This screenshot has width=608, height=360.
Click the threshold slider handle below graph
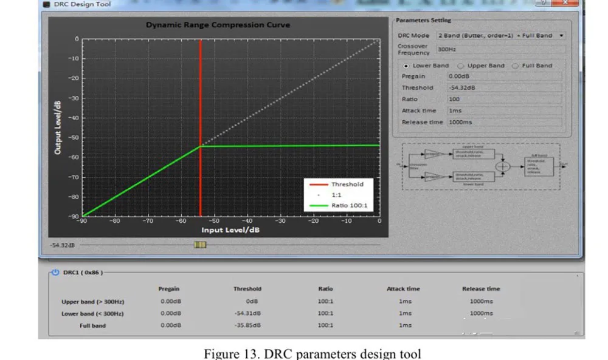200,245
